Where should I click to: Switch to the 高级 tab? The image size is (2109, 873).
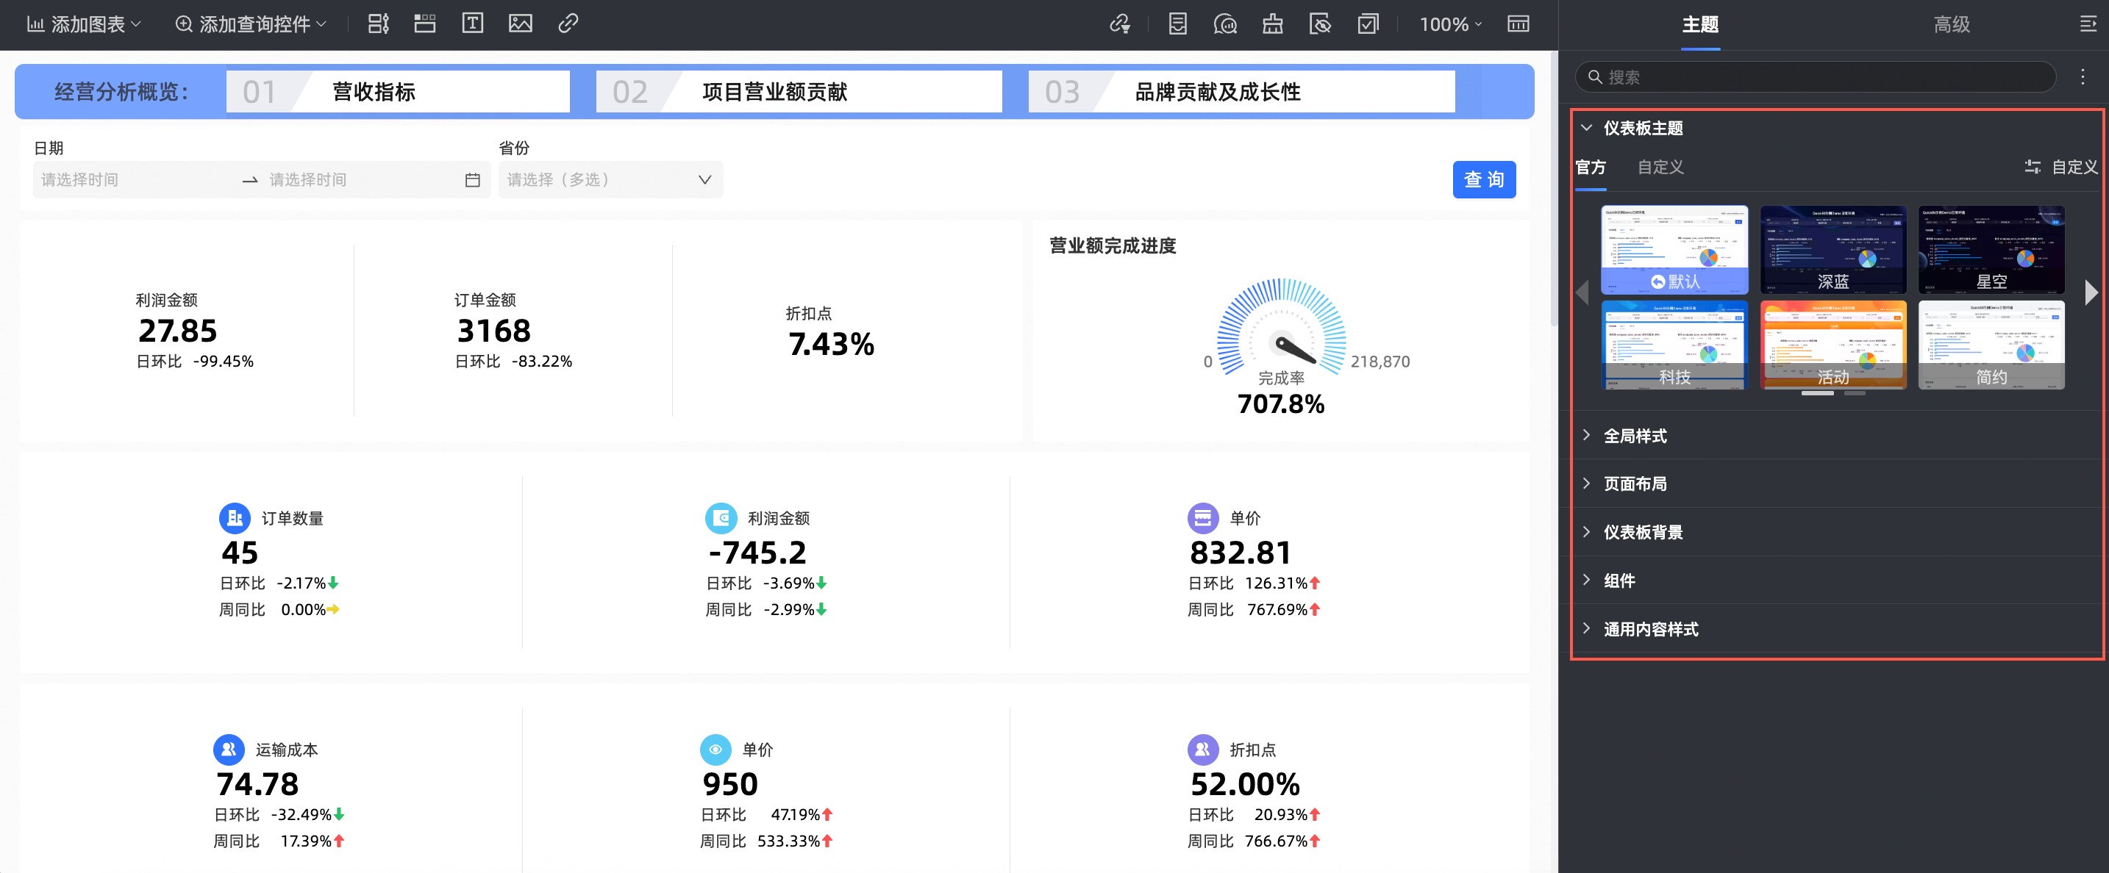(x=1951, y=24)
